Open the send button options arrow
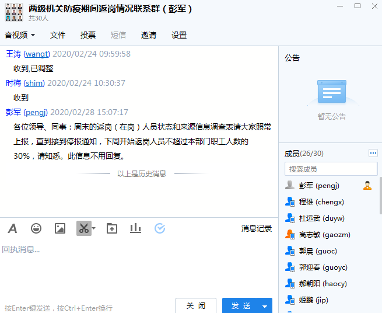This screenshot has height=313, width=382. [x=265, y=306]
